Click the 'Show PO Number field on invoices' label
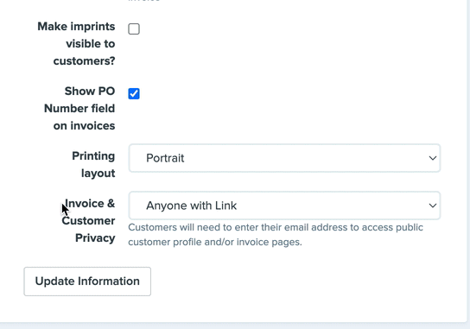 click(79, 109)
